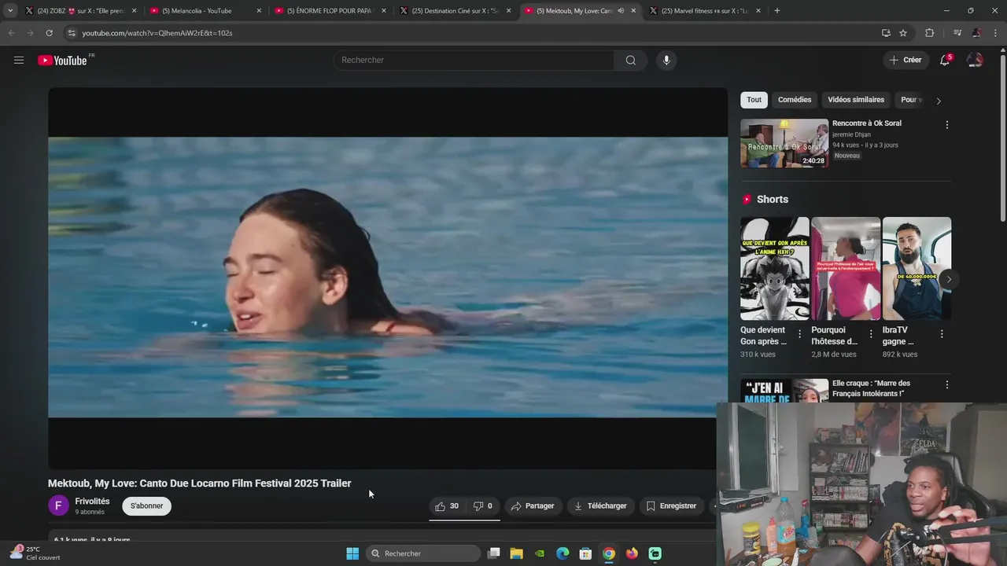Click the Créer button
1007x566 pixels.
[905, 60]
